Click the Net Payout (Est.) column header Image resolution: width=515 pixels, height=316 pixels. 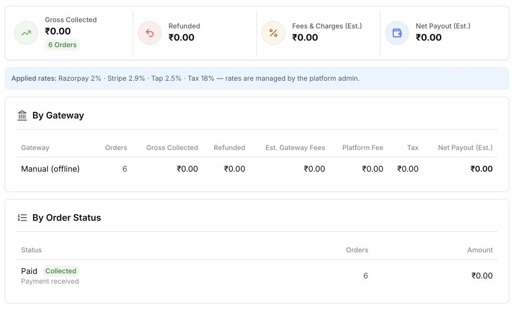pyautogui.click(x=466, y=148)
